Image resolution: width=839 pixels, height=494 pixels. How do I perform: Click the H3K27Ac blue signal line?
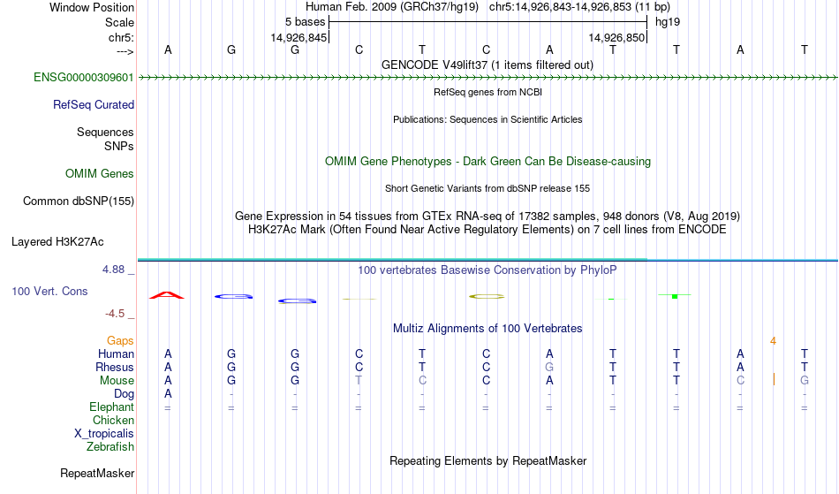pos(488,260)
